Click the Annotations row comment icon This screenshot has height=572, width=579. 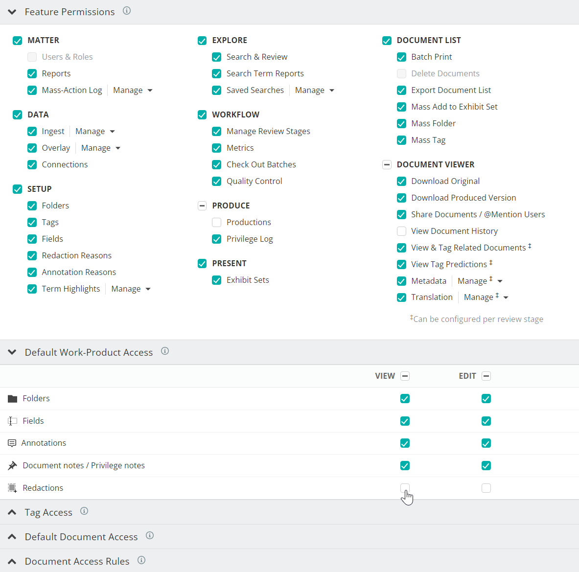point(12,443)
